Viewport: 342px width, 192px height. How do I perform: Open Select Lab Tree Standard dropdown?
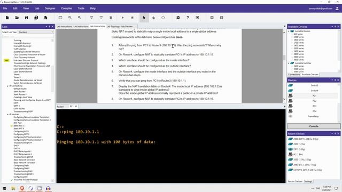click(x=36, y=32)
